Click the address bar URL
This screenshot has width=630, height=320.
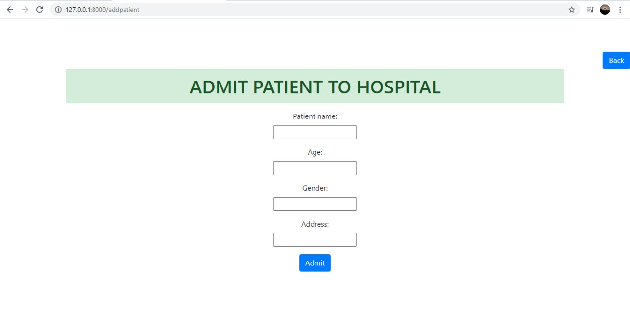pyautogui.click(x=103, y=9)
